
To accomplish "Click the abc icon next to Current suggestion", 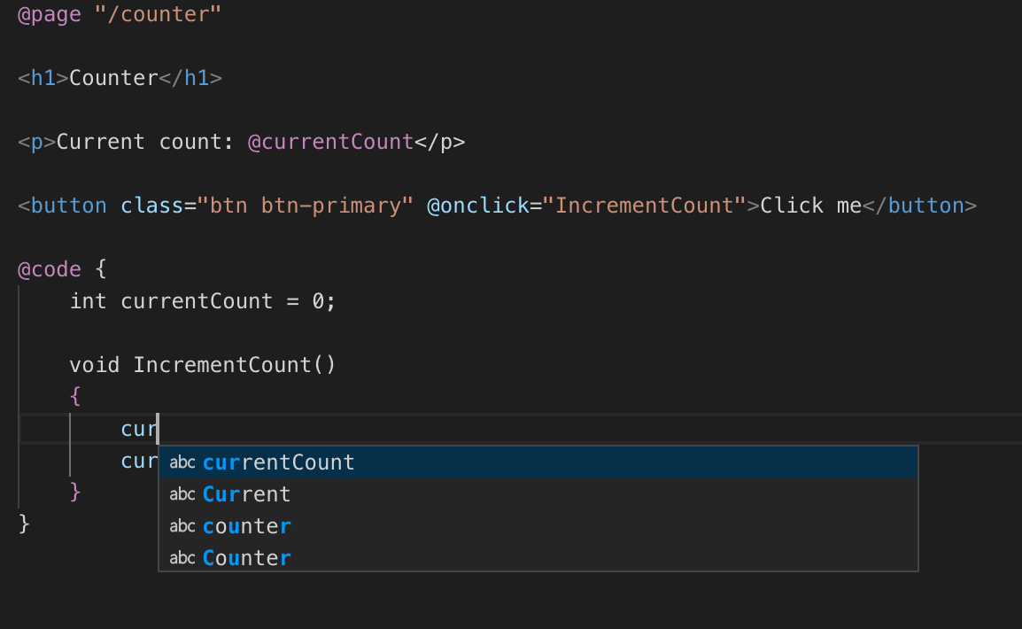I will 182,493.
